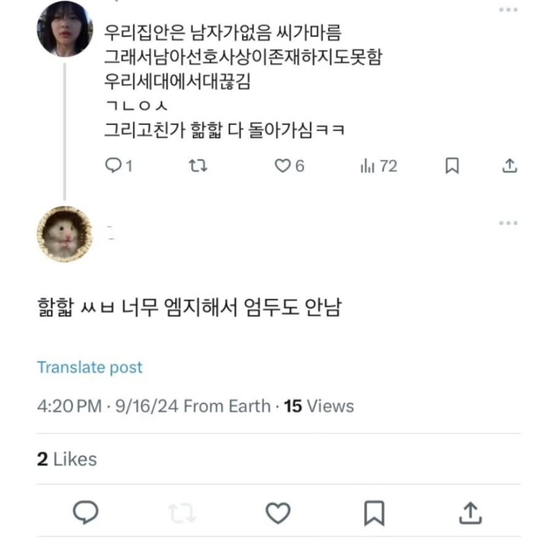Share the main post

470,512
